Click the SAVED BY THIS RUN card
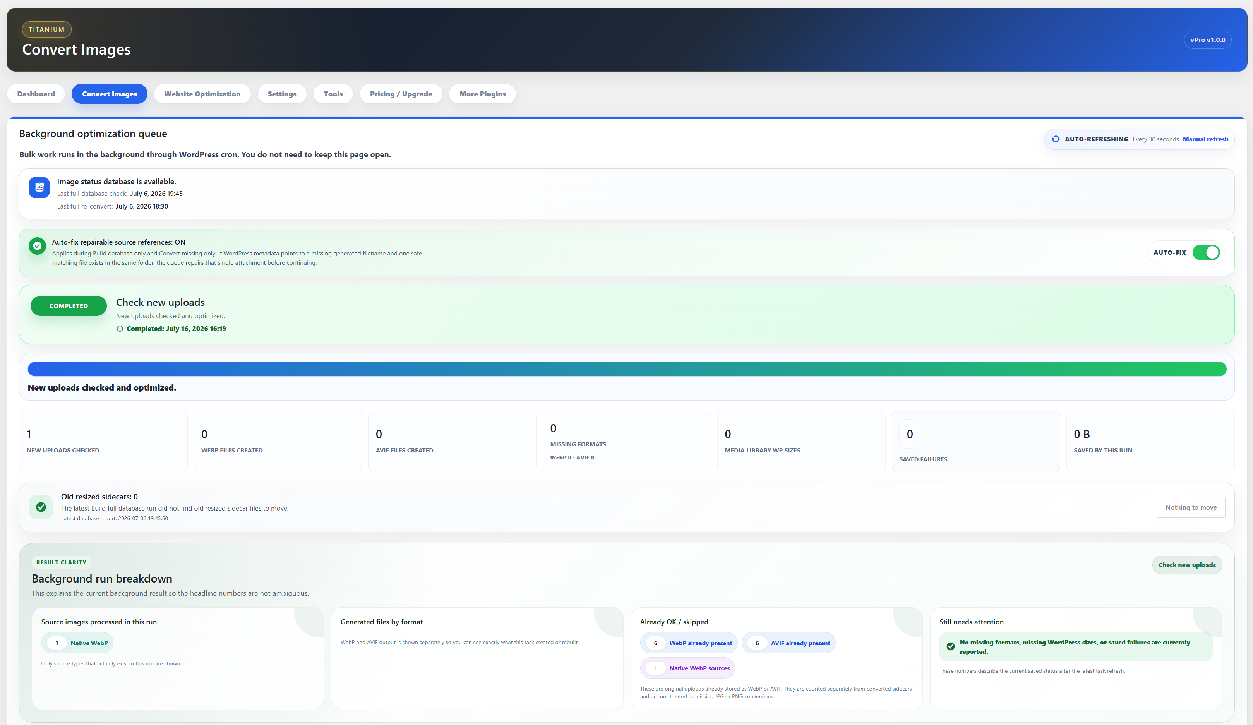The width and height of the screenshot is (1253, 725). 1150,442
